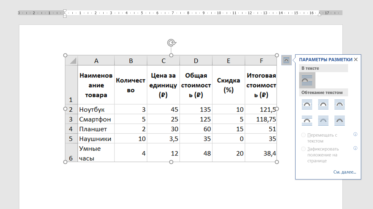The width and height of the screenshot is (373, 209).
Task: Choose Tight text wrapping option
Action: coord(323,104)
